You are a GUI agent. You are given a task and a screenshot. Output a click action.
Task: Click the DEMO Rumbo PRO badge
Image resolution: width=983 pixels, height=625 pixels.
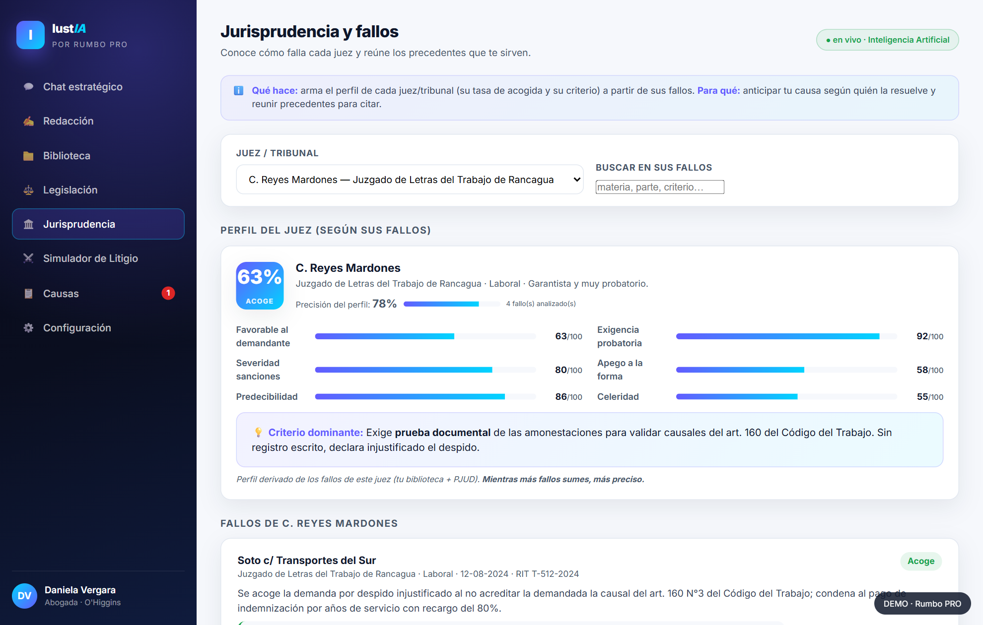point(922,604)
